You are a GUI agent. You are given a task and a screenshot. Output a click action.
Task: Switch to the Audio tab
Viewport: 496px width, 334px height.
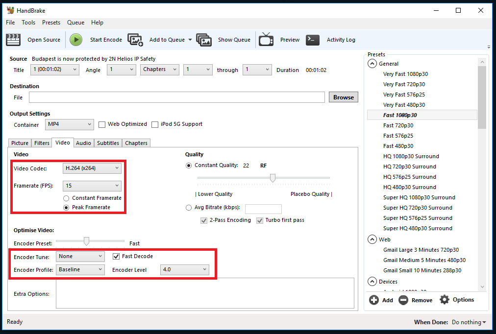pos(83,143)
